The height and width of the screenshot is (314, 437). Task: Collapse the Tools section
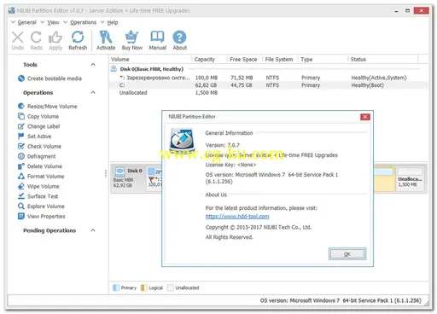[x=93, y=65]
